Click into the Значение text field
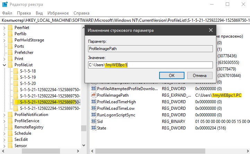The width and height of the screenshot is (250, 154). (x=150, y=65)
